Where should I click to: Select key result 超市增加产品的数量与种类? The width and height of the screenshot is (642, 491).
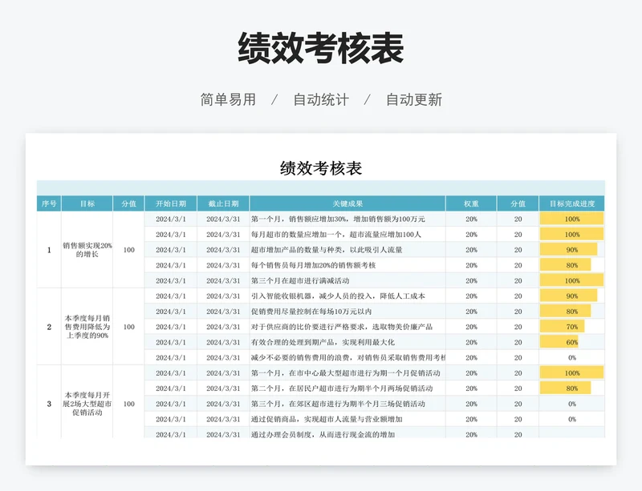point(347,250)
